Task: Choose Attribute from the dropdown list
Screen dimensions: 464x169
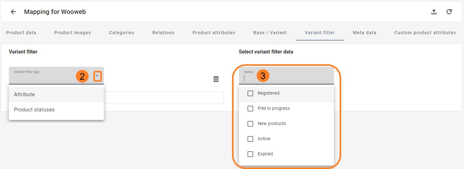Action: (x=56, y=95)
